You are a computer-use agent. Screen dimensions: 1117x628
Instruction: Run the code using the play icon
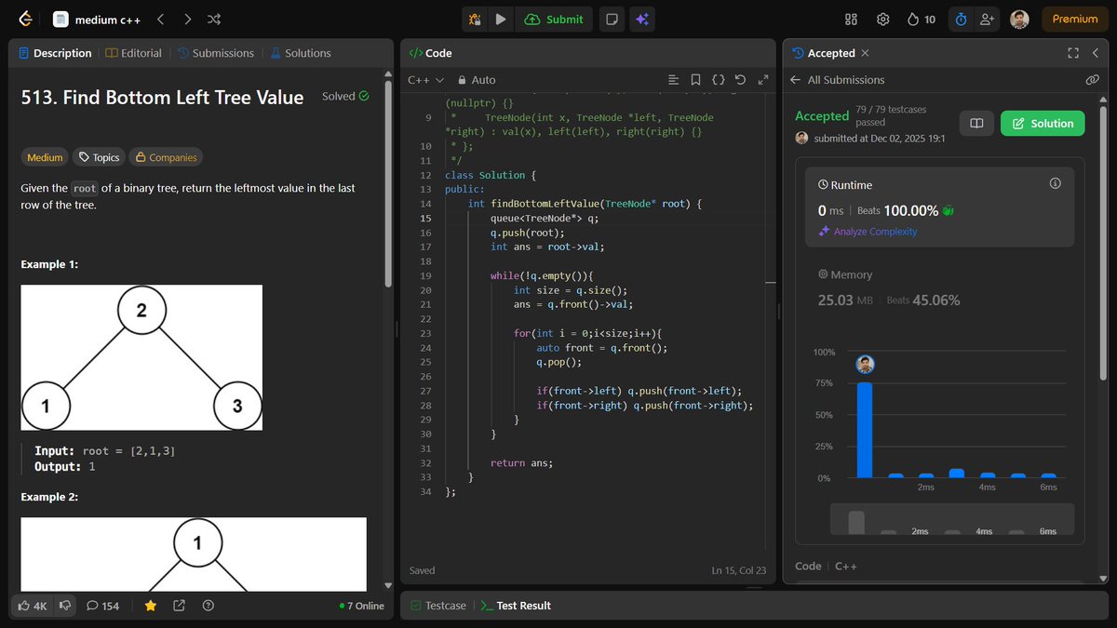(x=501, y=19)
